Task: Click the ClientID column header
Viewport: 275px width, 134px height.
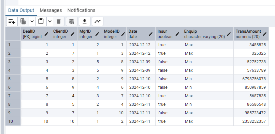Action: tap(64, 34)
